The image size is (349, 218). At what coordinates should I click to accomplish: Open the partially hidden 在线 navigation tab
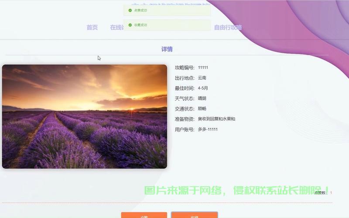point(117,27)
